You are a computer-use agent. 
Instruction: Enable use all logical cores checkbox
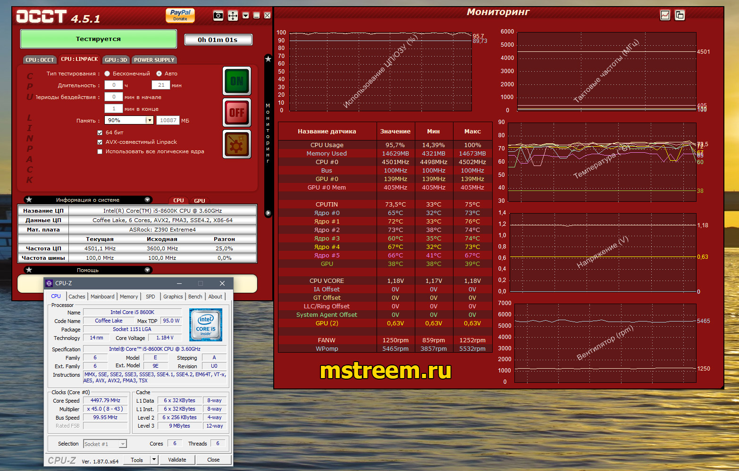point(100,151)
